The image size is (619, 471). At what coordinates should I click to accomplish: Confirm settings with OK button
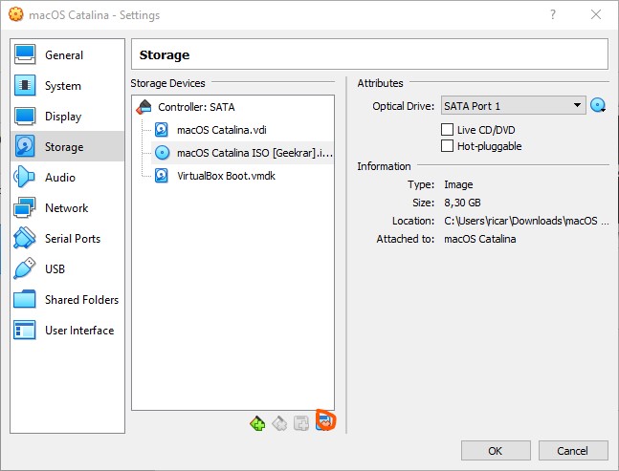[496, 451]
